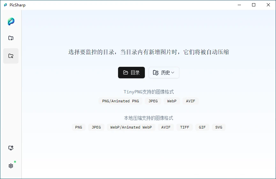276x179 pixels.
Task: Maximize the PicSharp window
Action: (x=254, y=5)
